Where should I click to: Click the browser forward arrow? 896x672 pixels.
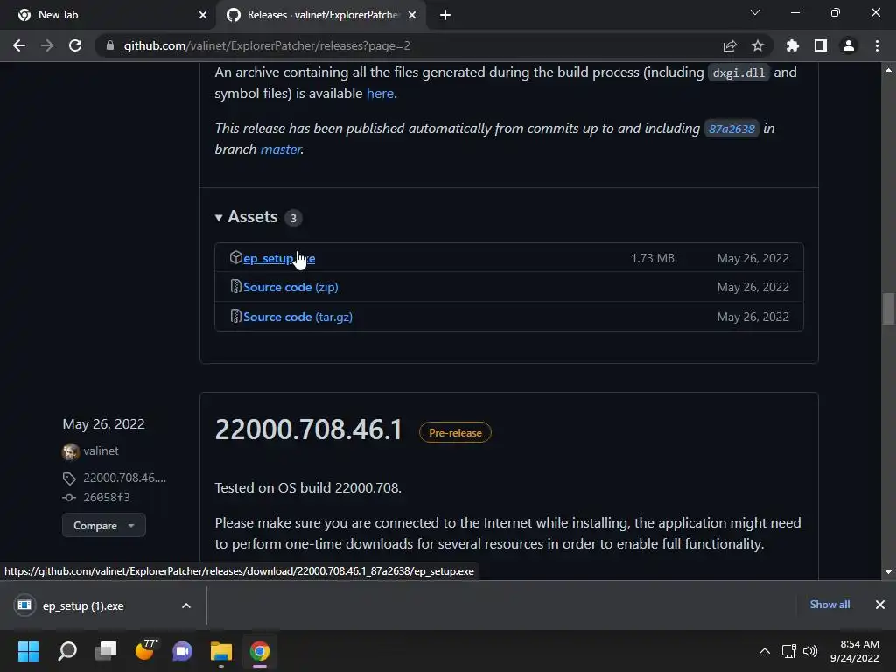point(47,45)
